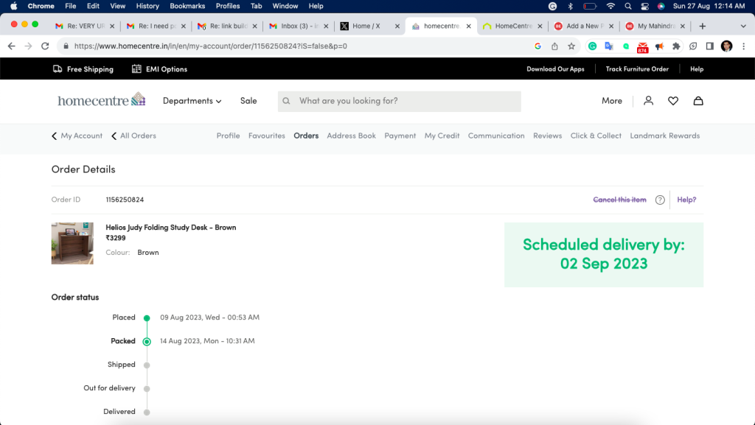This screenshot has width=755, height=425.
Task: Open the Payment tab
Action: click(400, 136)
